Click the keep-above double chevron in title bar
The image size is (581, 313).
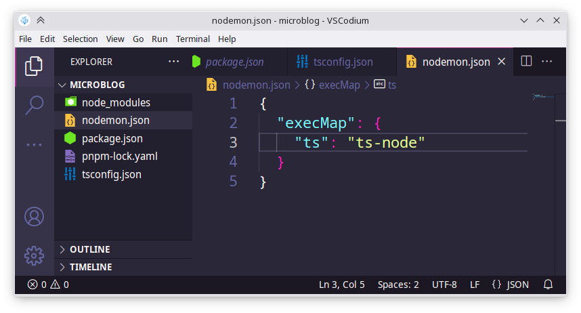tap(41, 20)
